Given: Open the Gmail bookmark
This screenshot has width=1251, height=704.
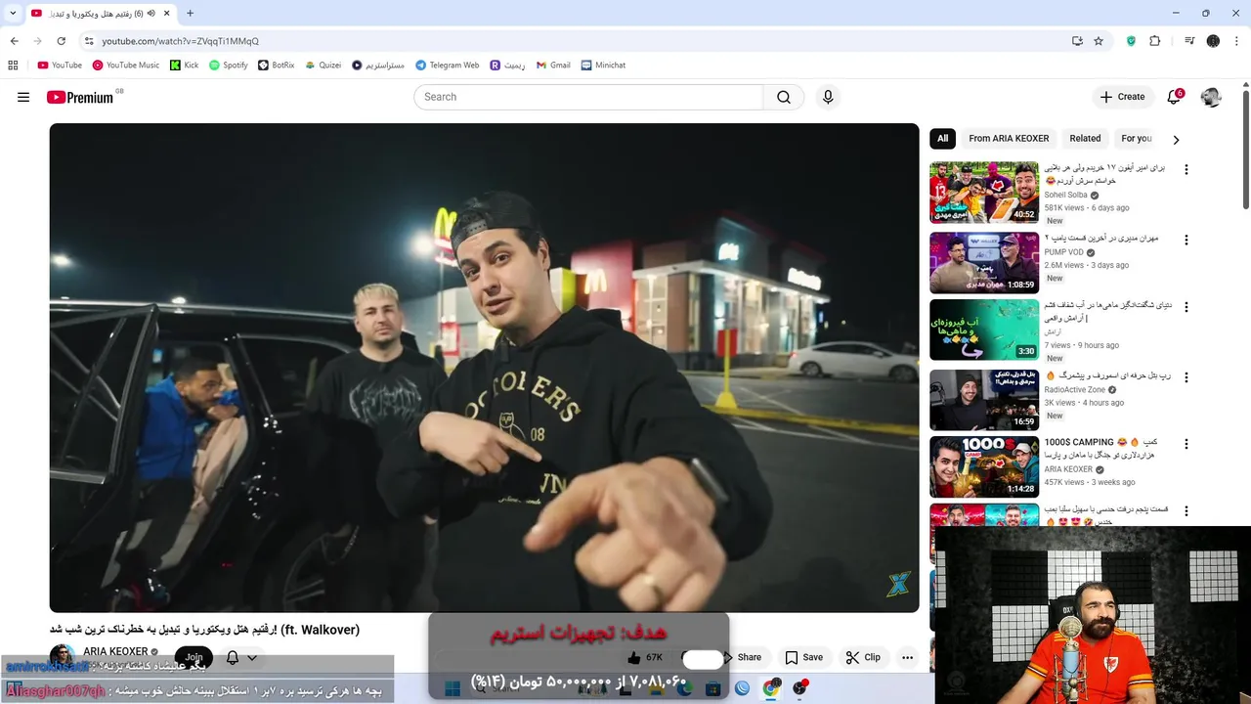Looking at the screenshot, I should tap(553, 66).
